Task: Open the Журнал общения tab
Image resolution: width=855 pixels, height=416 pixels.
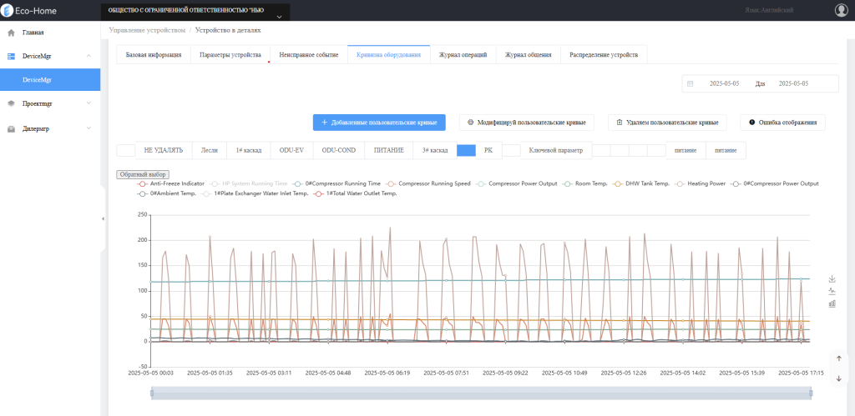Action: (x=528, y=55)
